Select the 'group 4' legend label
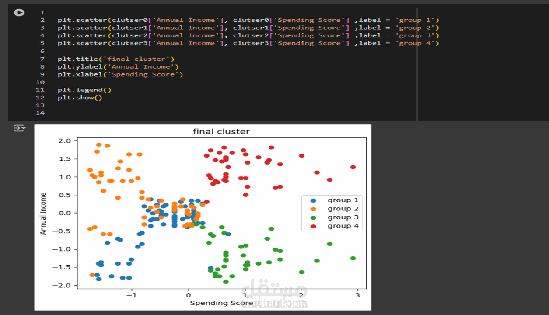549x315 pixels. point(343,226)
